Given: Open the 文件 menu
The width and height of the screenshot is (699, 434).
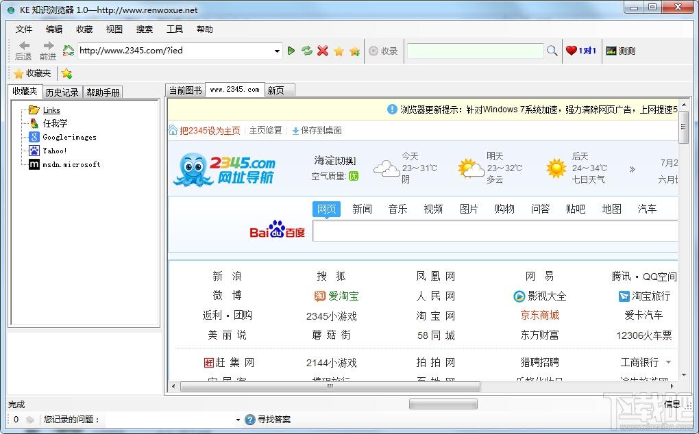Looking at the screenshot, I should (x=23, y=29).
